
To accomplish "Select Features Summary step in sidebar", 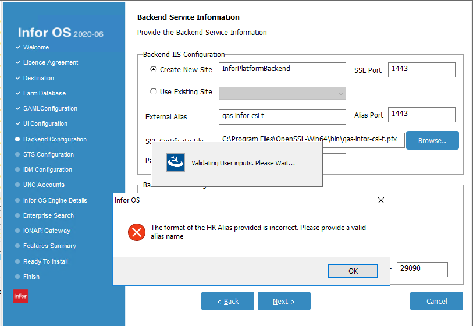I will click(50, 246).
